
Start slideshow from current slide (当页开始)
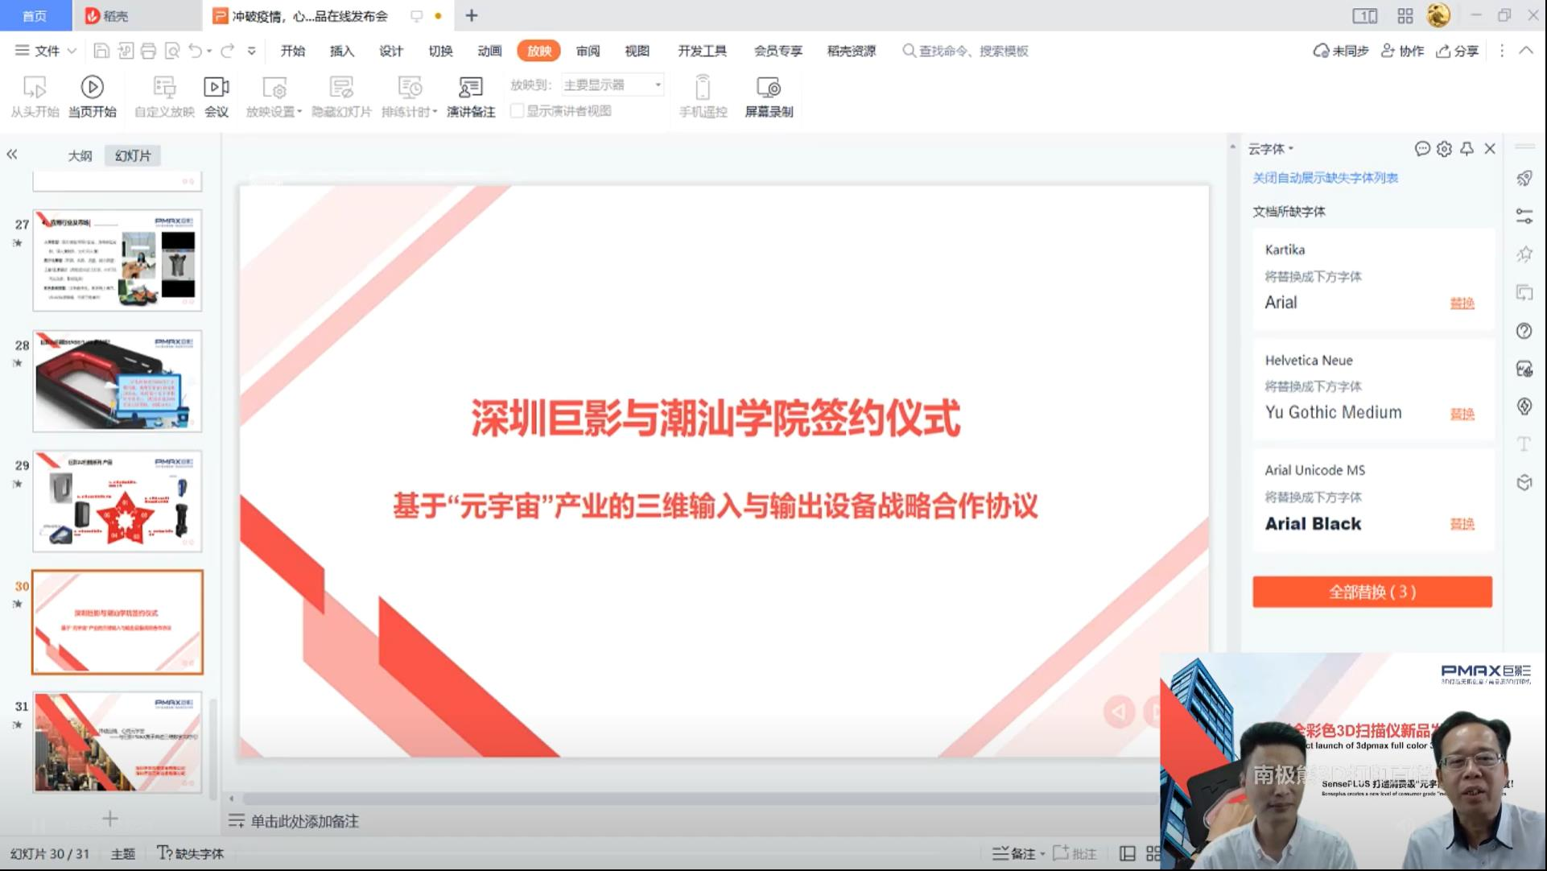(x=92, y=97)
